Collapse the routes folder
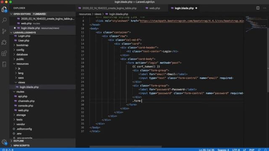The image size is (269, 151). [20, 92]
